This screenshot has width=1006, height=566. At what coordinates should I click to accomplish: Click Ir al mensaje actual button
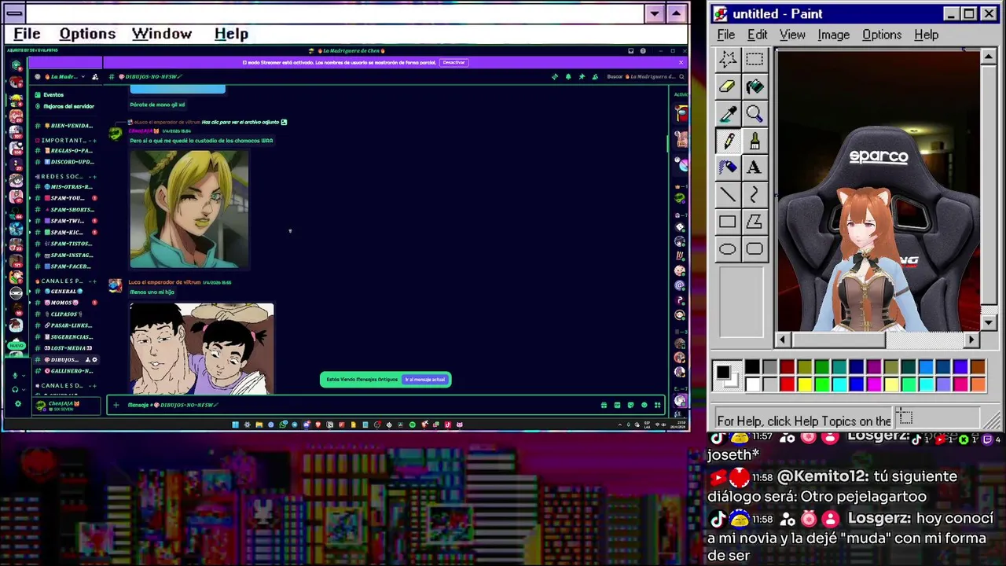click(x=425, y=380)
